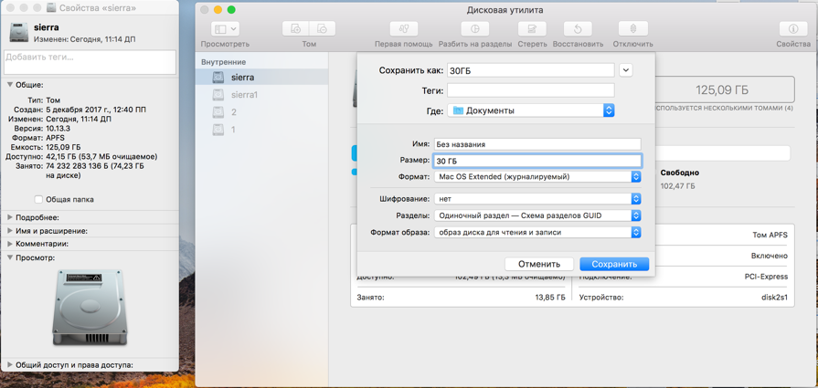The image size is (818, 388).
Task: Open the Encryption dropdown
Action: click(537, 199)
